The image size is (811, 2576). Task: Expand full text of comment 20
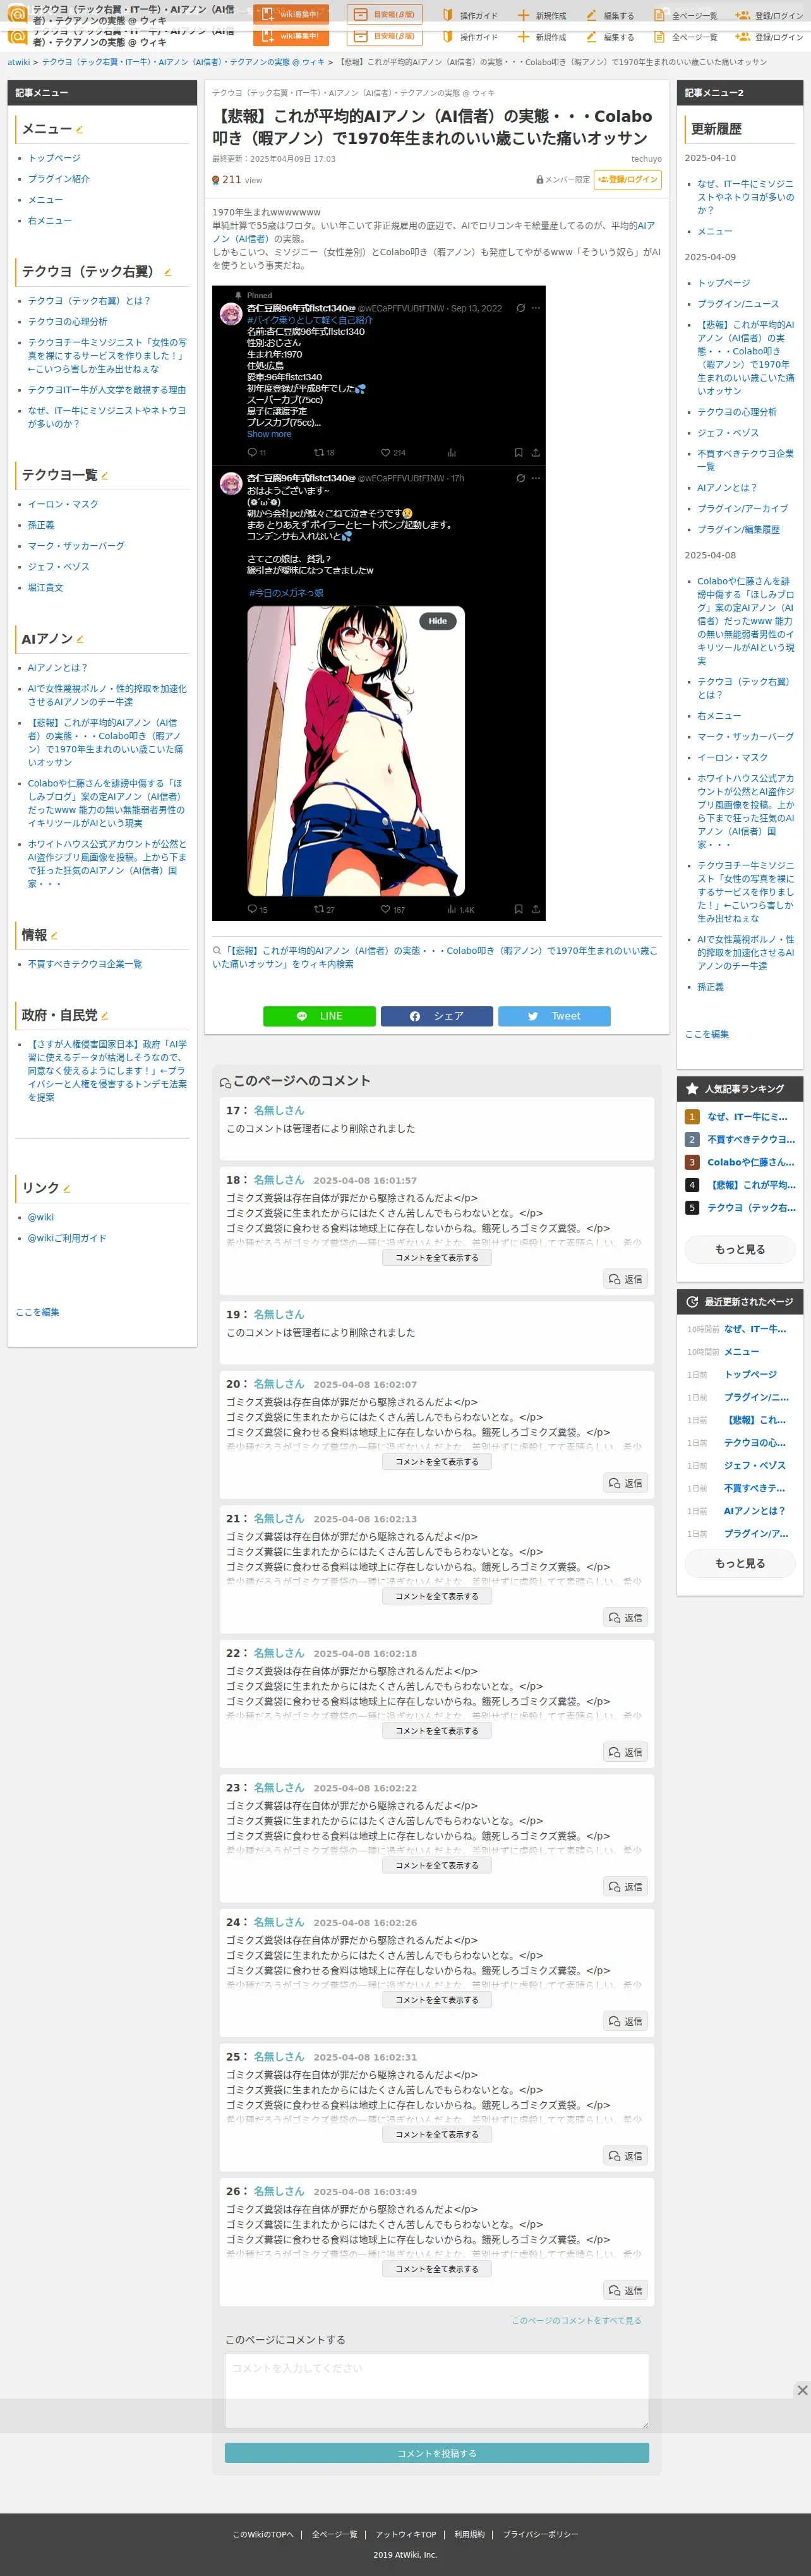pos(437,1462)
